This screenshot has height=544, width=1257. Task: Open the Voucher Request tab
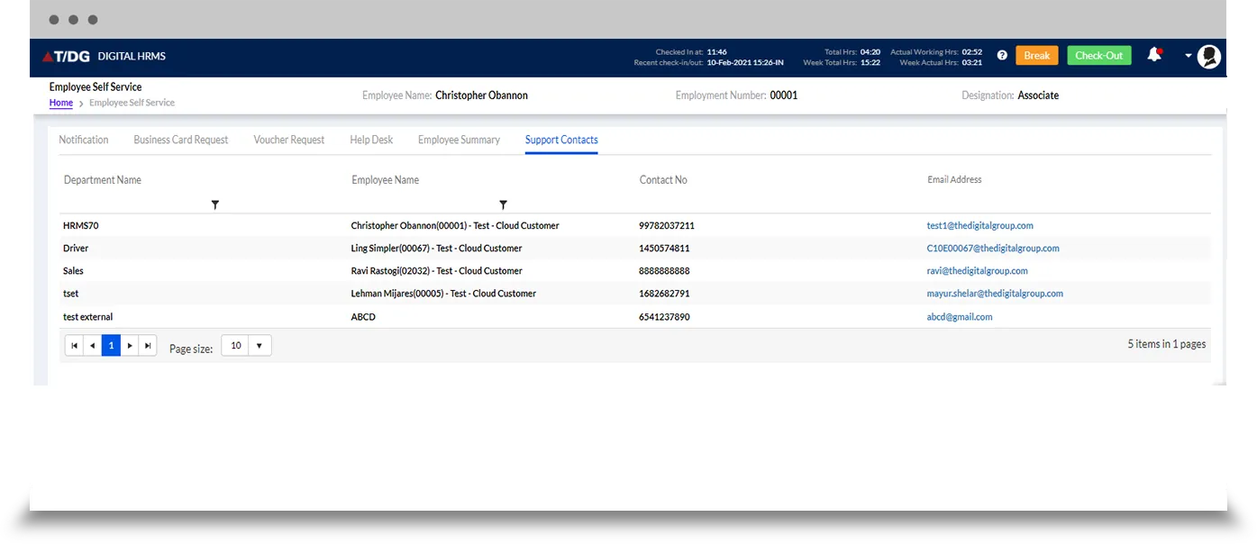tap(288, 140)
